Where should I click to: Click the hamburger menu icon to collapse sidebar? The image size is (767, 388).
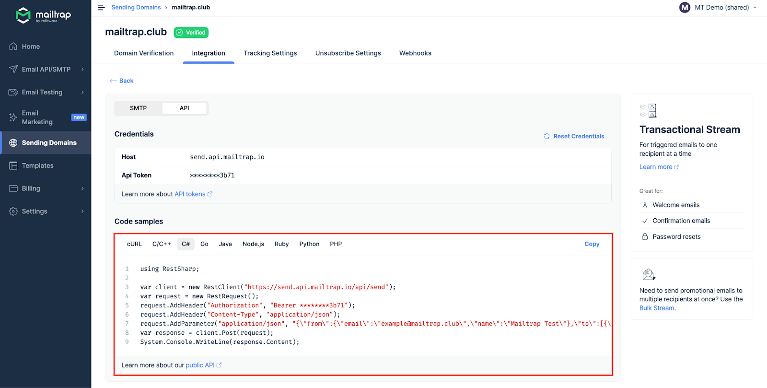(101, 8)
